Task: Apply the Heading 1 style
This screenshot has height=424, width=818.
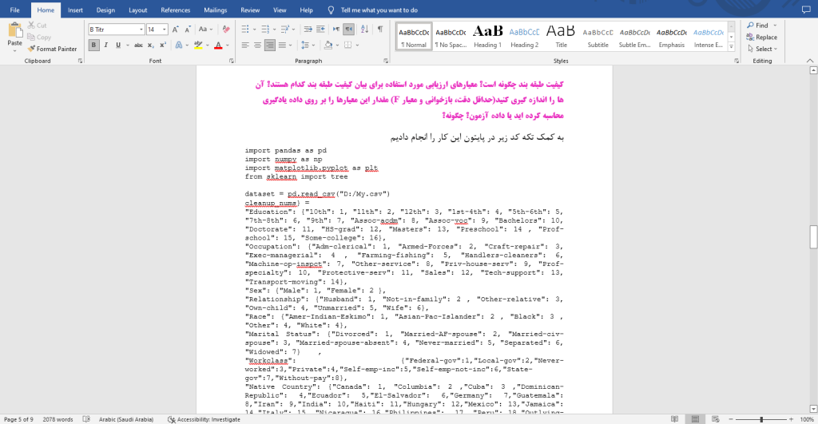Action: tap(487, 36)
